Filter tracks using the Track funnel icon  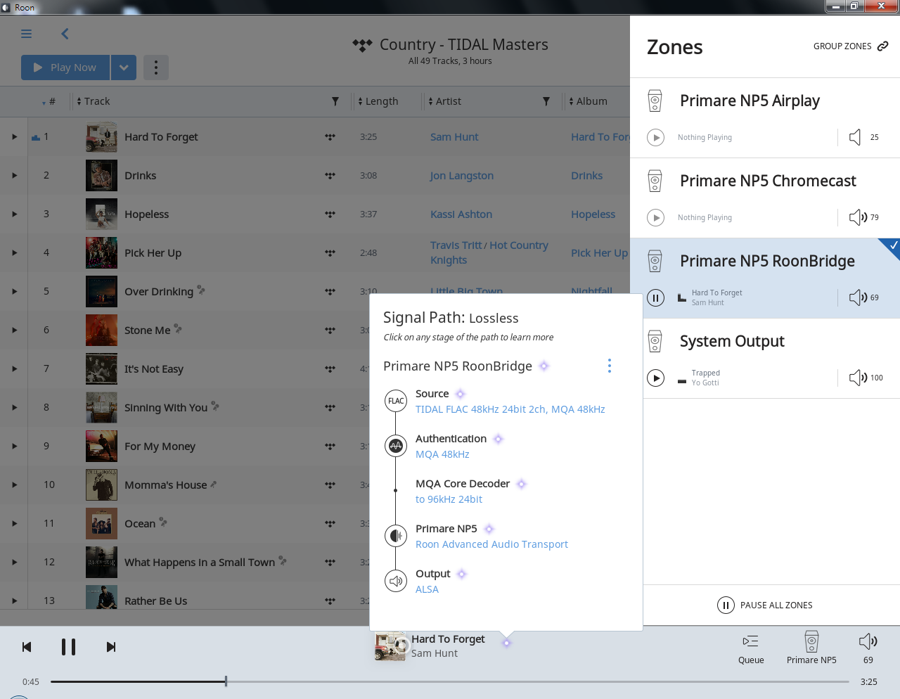point(335,101)
